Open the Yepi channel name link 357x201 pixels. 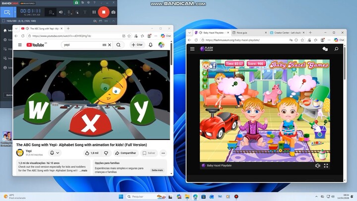[x=29, y=151]
